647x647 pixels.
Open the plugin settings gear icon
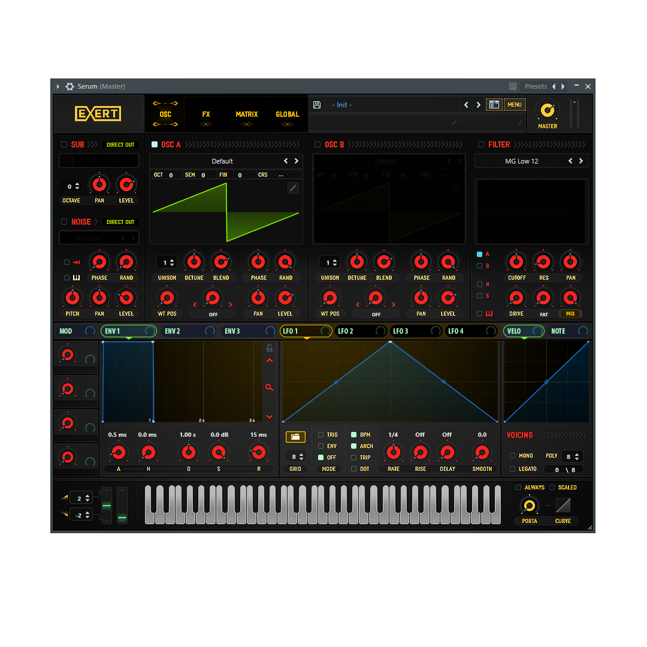[x=70, y=86]
